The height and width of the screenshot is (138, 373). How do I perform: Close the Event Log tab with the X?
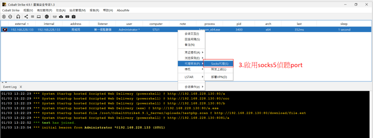21,87
